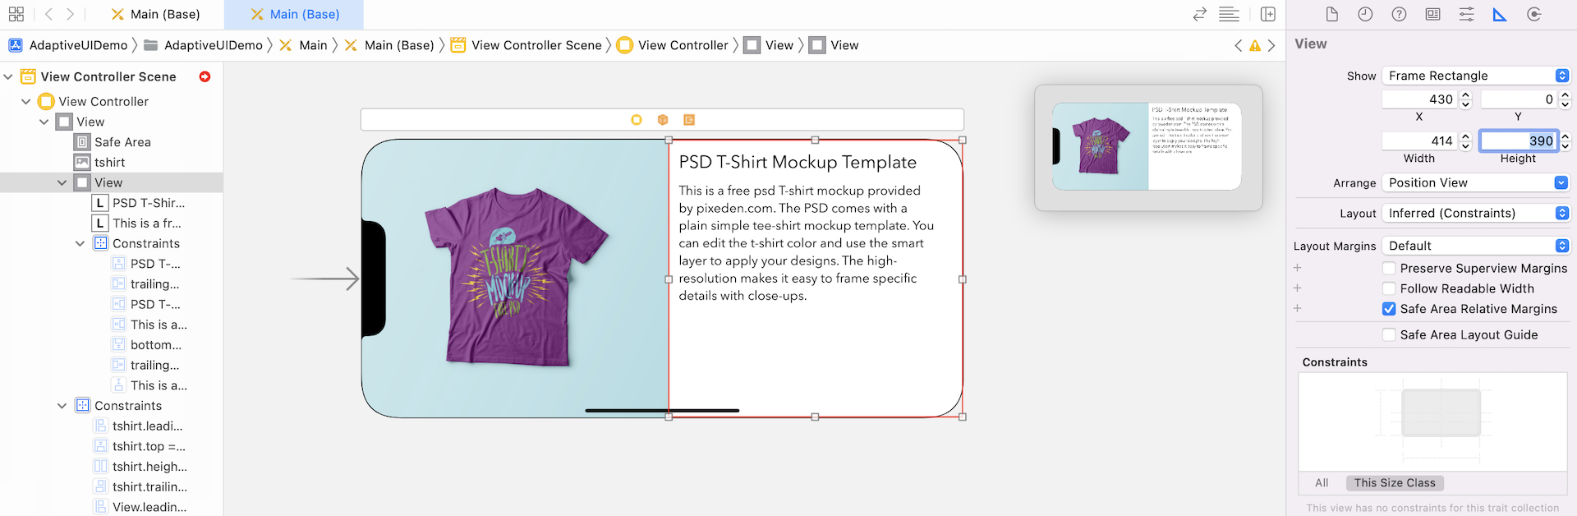Uncheck Safe Area Relative Margins
Image resolution: width=1577 pixels, height=516 pixels.
(x=1389, y=309)
